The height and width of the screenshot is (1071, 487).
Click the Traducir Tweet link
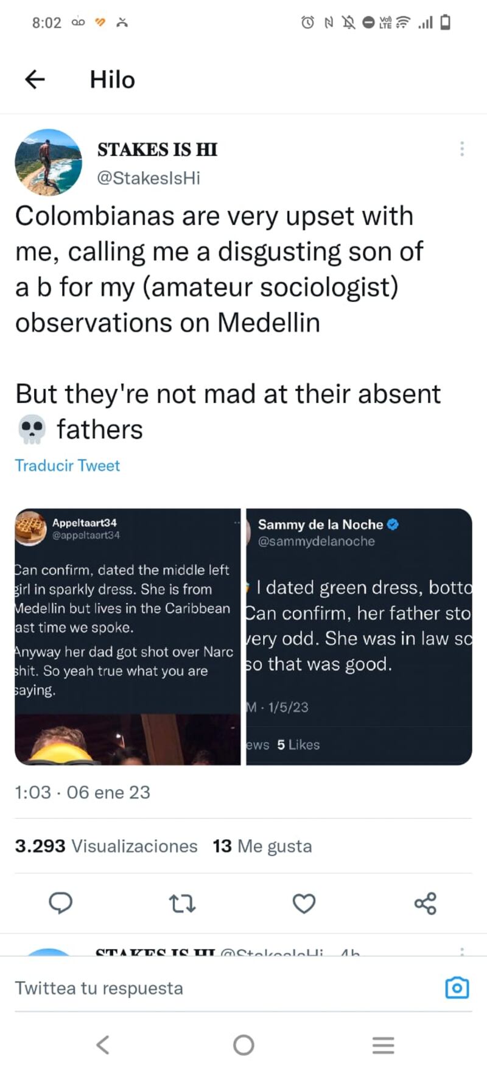[68, 466]
